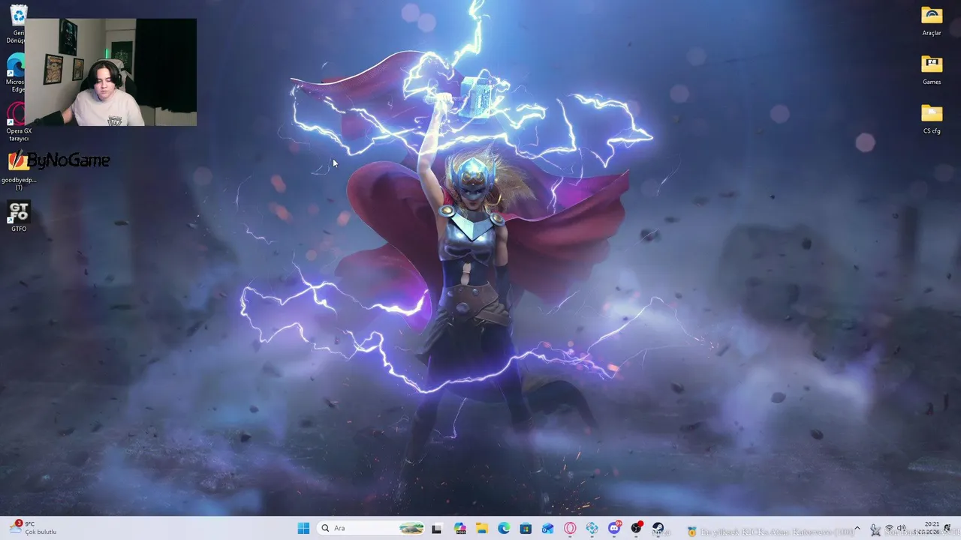961x540 pixels.
Task: Select the Opera GX tarayıcı desktop shortcut
Action: click(x=19, y=122)
